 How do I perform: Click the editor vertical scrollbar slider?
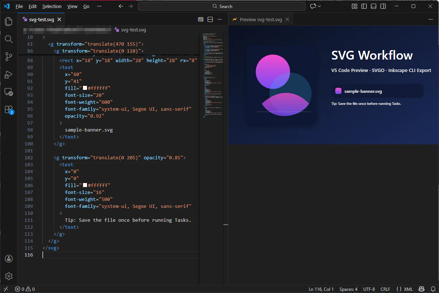click(226, 225)
